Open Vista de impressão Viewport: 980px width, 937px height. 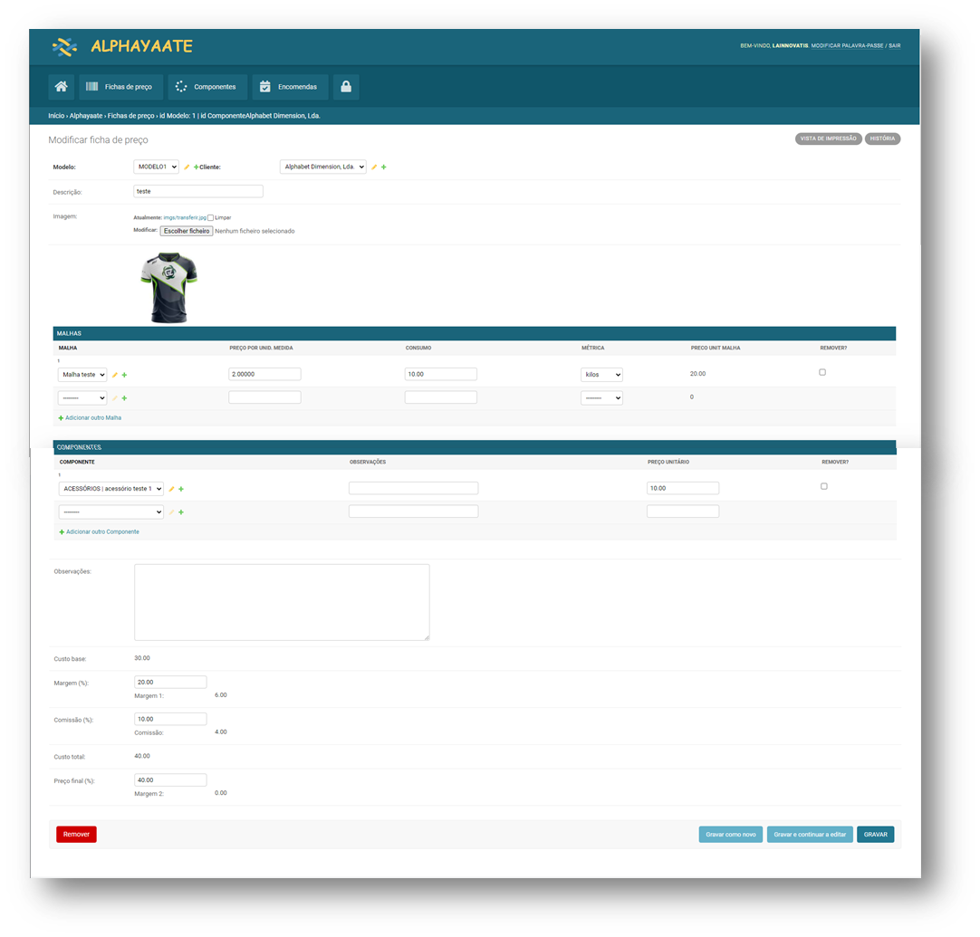(828, 139)
